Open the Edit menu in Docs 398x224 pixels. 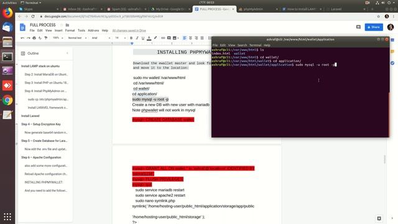click(40, 30)
